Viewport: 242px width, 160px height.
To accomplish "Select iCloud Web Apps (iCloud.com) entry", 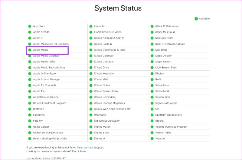I will click(113, 109).
